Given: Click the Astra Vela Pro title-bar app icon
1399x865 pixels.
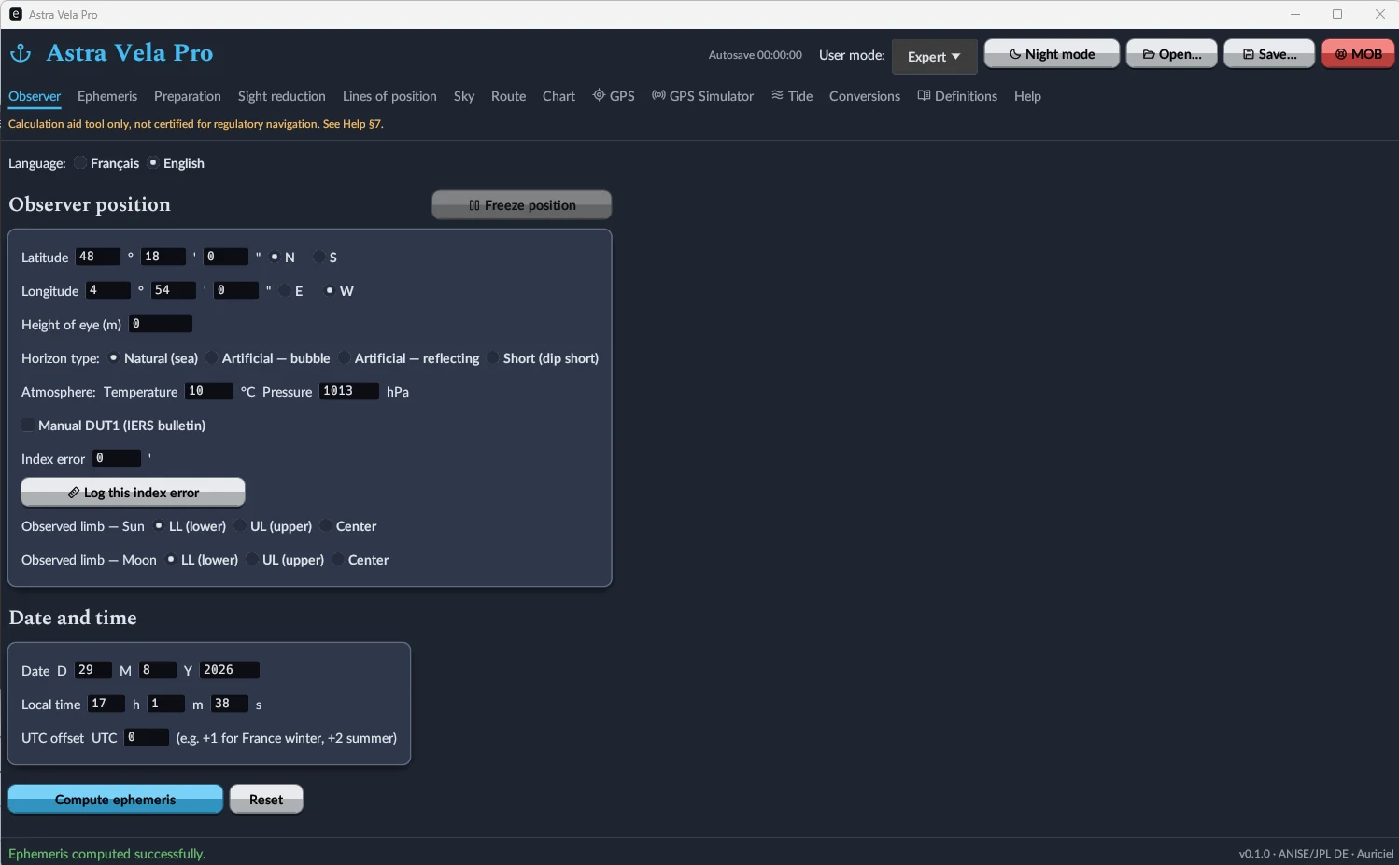Looking at the screenshot, I should (15, 14).
